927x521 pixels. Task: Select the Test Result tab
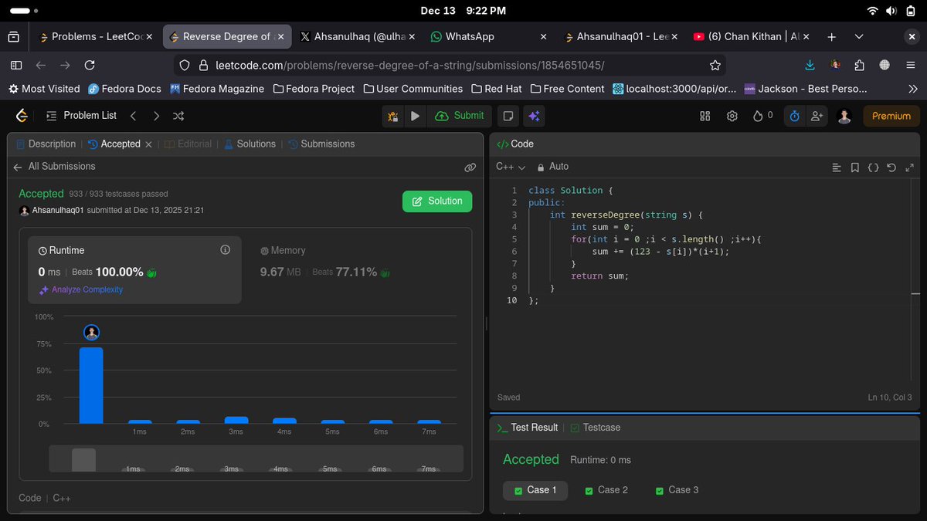pyautogui.click(x=527, y=428)
